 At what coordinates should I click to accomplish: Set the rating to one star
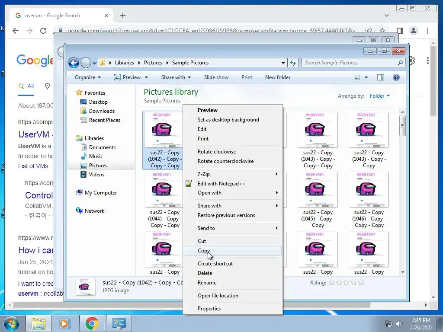(x=331, y=283)
